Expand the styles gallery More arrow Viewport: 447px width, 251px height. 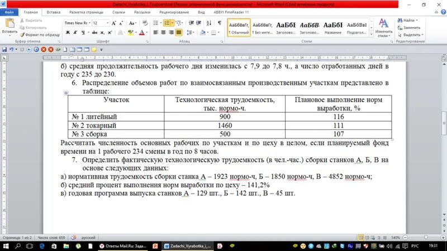pyautogui.click(x=371, y=34)
